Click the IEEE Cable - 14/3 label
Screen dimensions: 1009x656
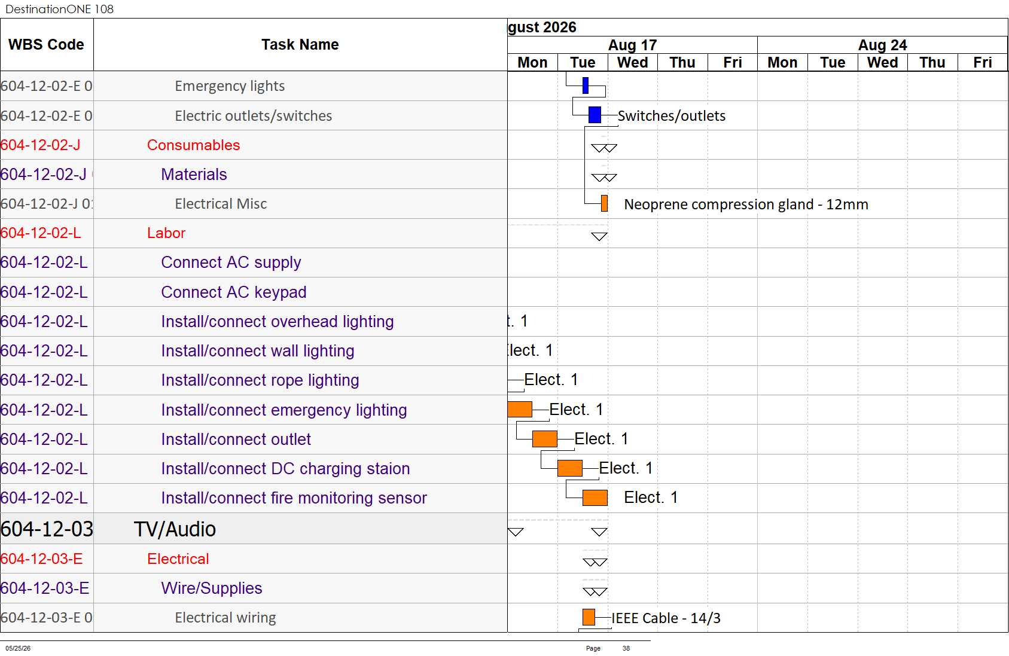[666, 618]
